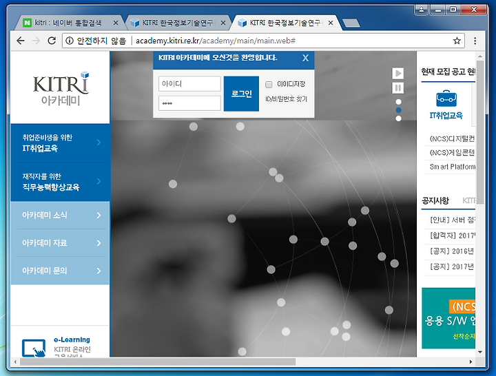Toggle the 아이디저장 checkbox
496x376 pixels.
(x=269, y=85)
